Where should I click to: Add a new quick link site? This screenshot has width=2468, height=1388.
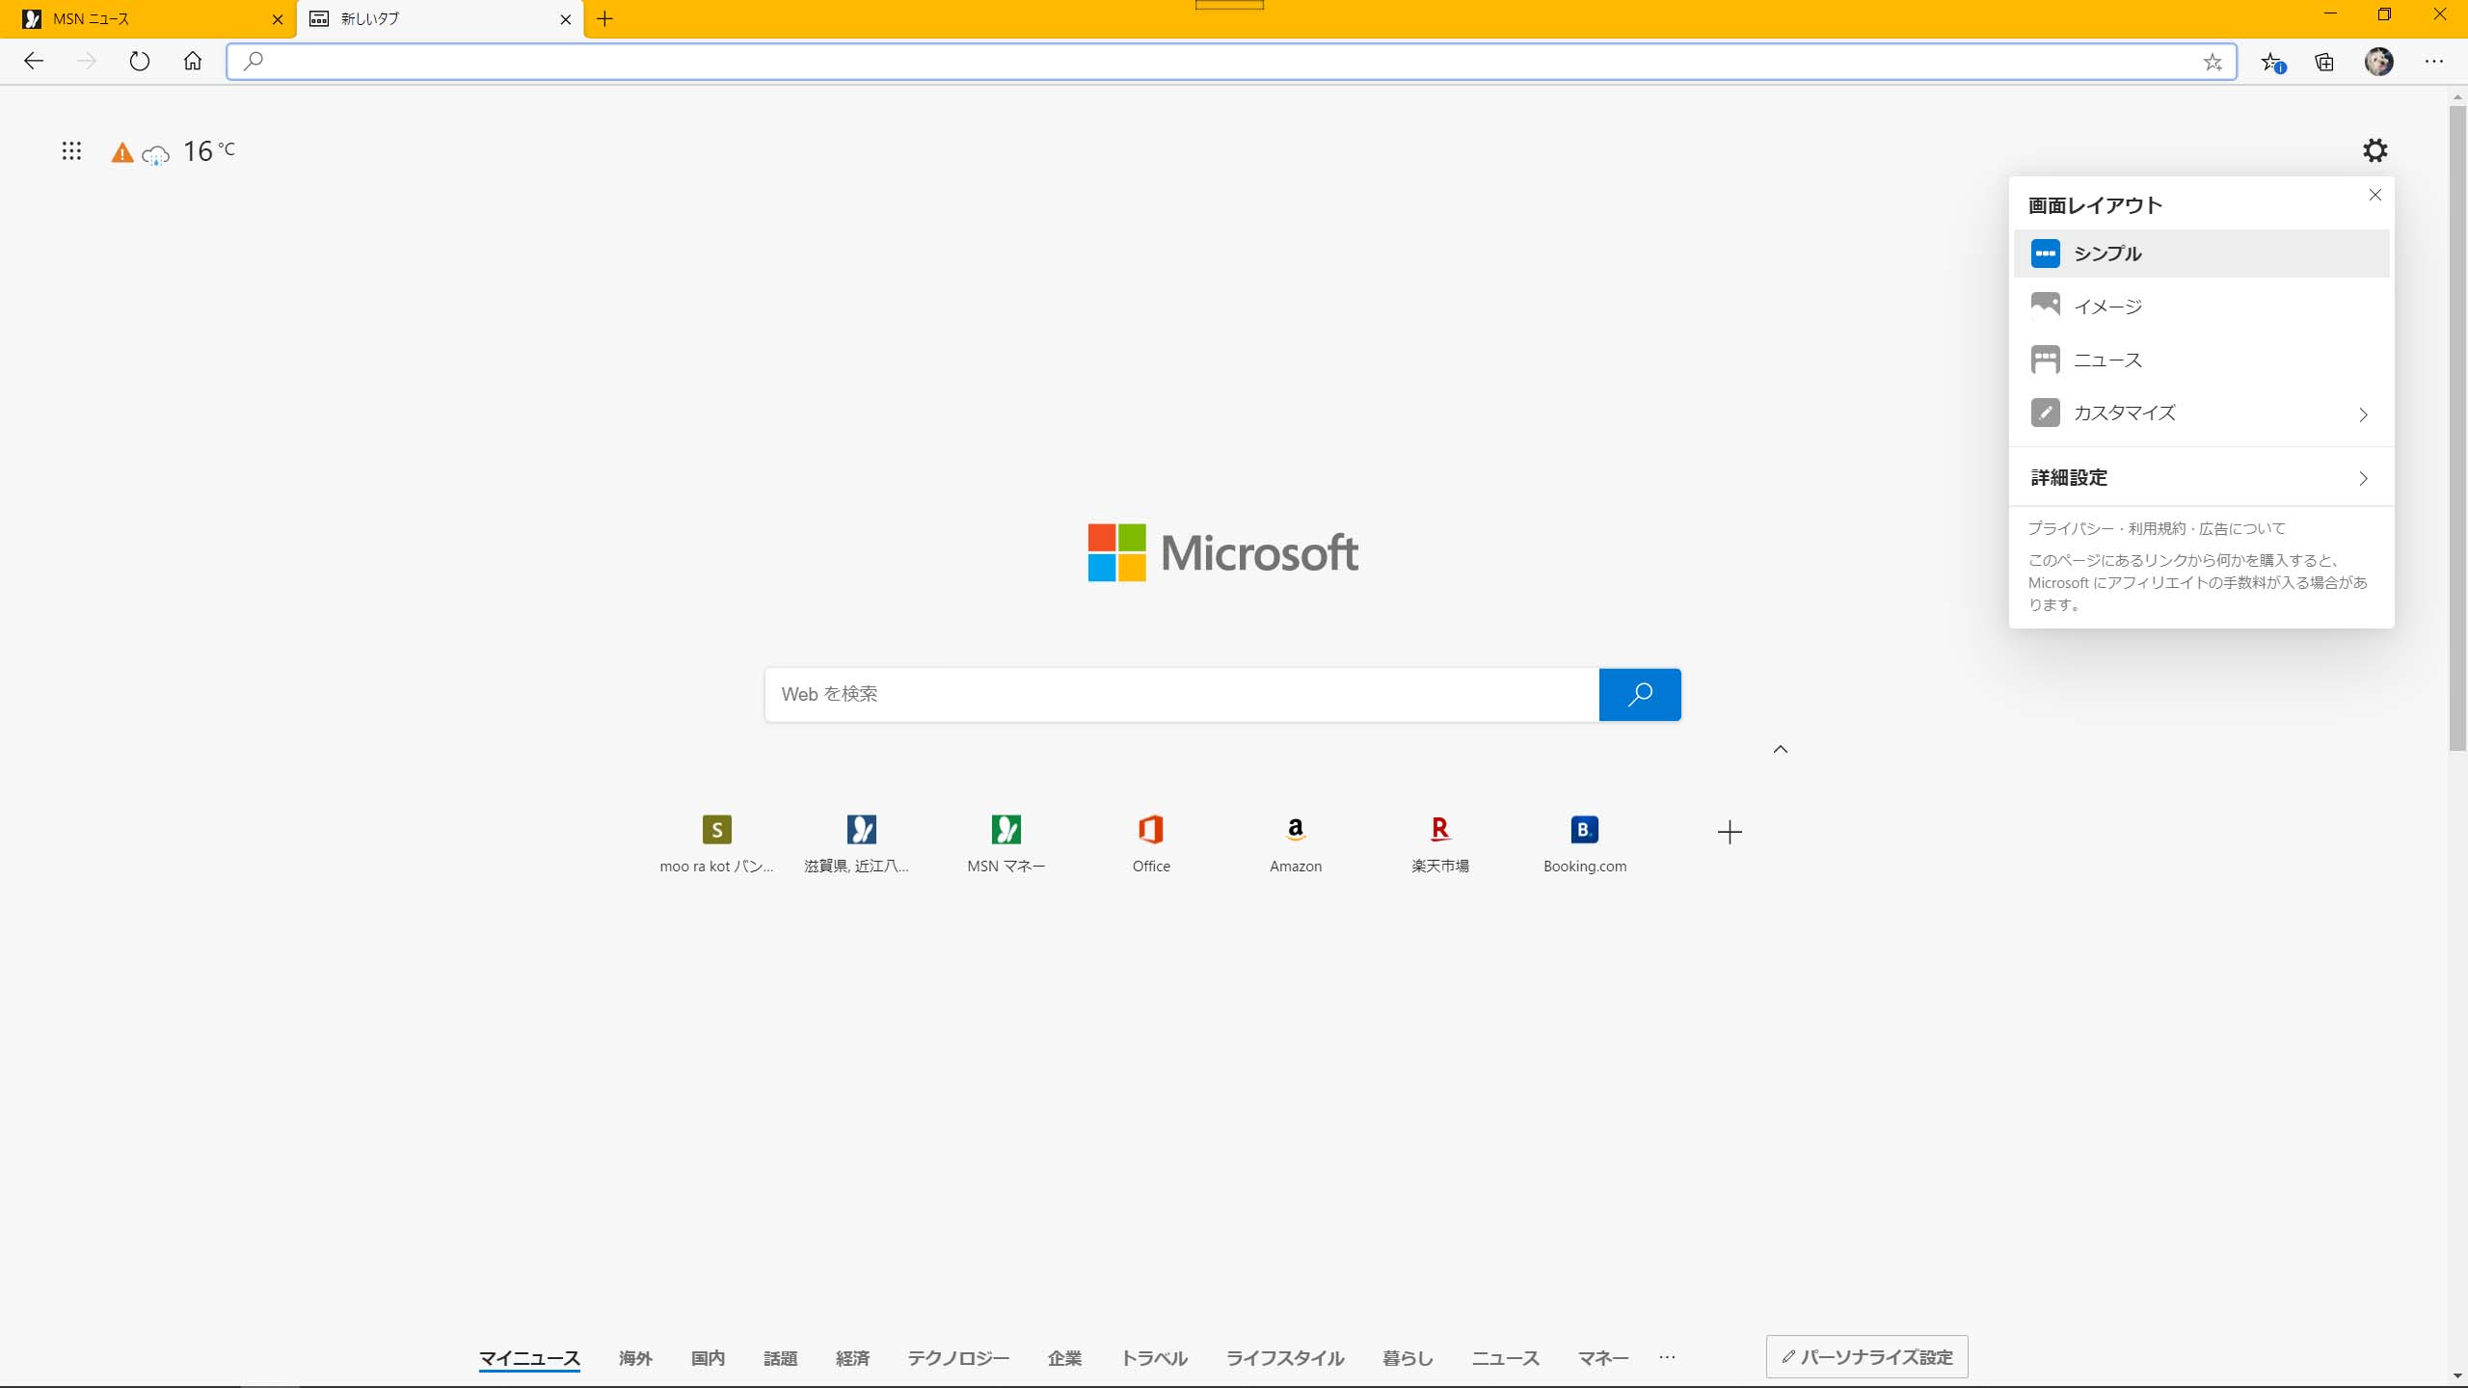1730,832
